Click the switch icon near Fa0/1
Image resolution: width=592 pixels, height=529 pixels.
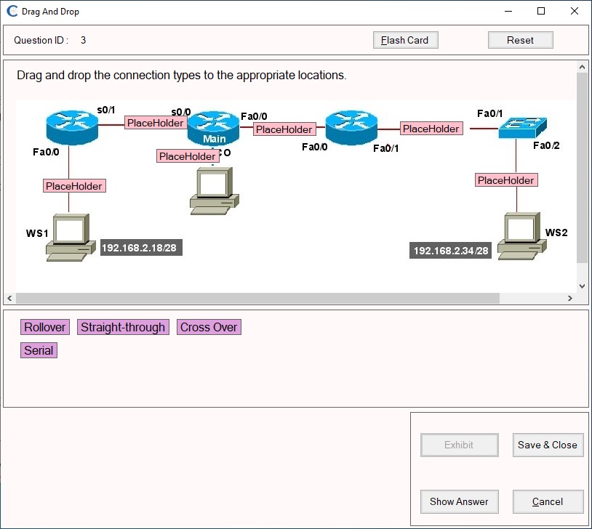524,126
